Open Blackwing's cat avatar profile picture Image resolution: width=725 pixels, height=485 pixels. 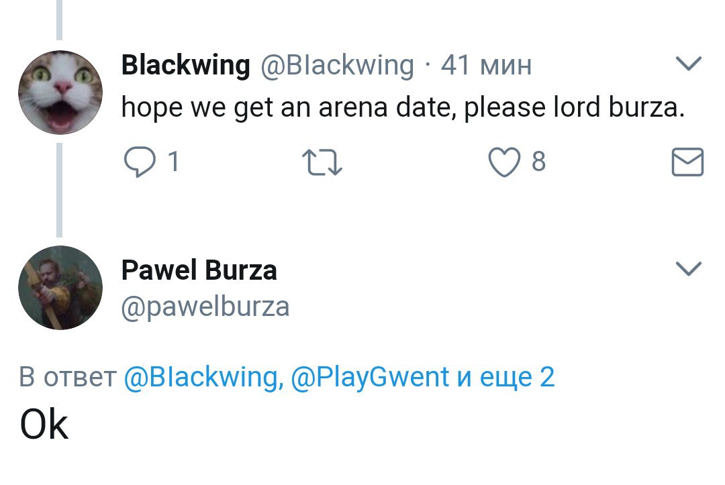[x=60, y=93]
